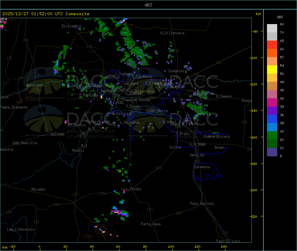Click the light gray 70-80 dBZ swatch
297x251 pixels.
[x=272, y=28]
